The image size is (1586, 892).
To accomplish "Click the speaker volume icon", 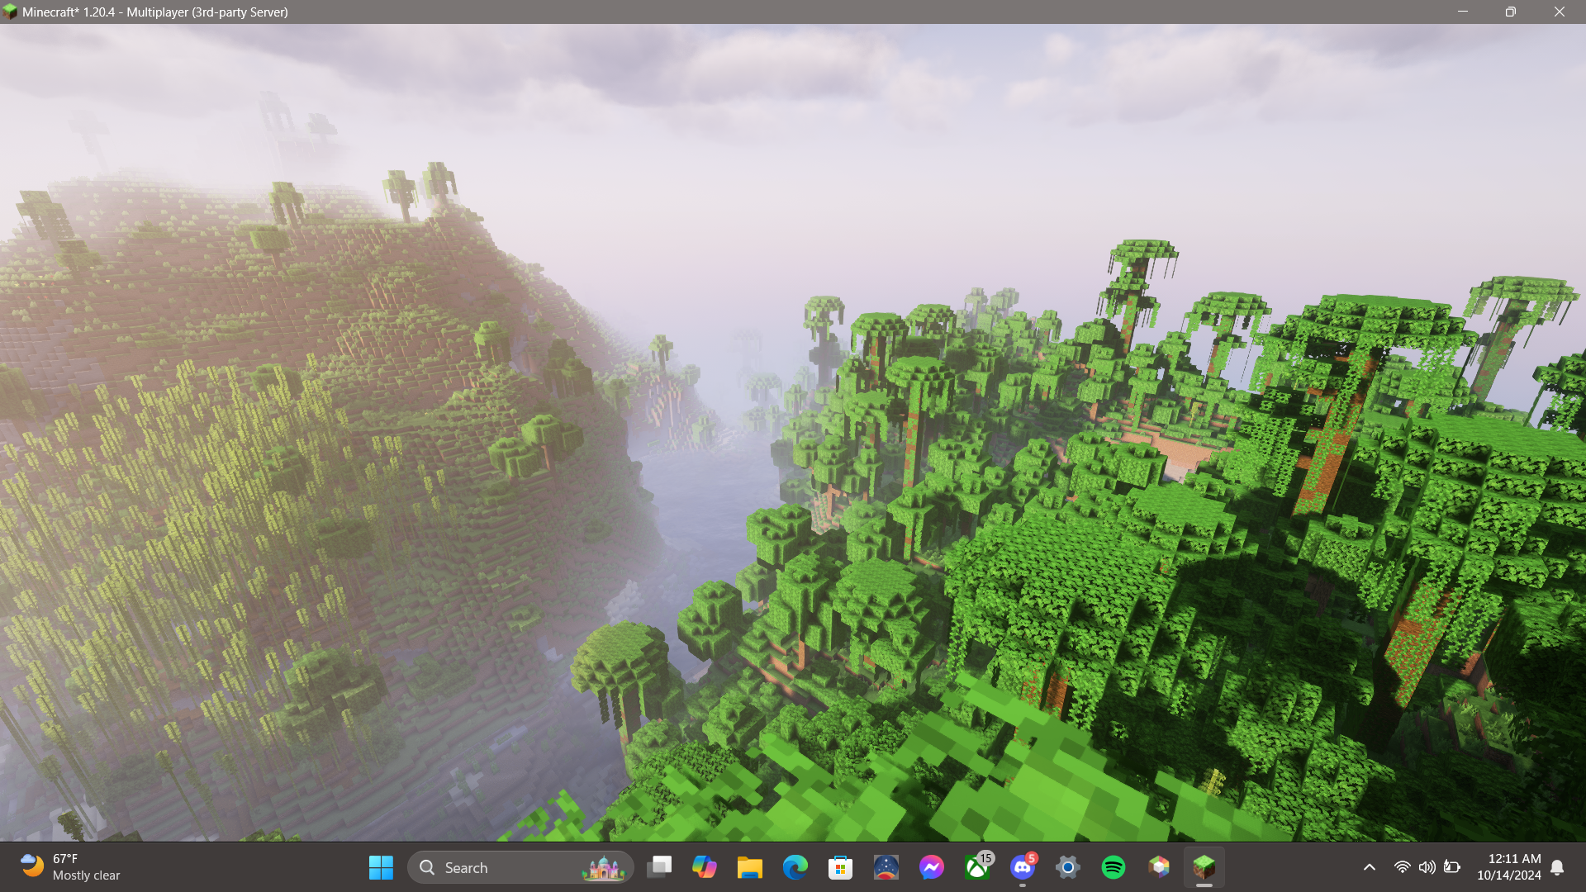I will [x=1427, y=867].
